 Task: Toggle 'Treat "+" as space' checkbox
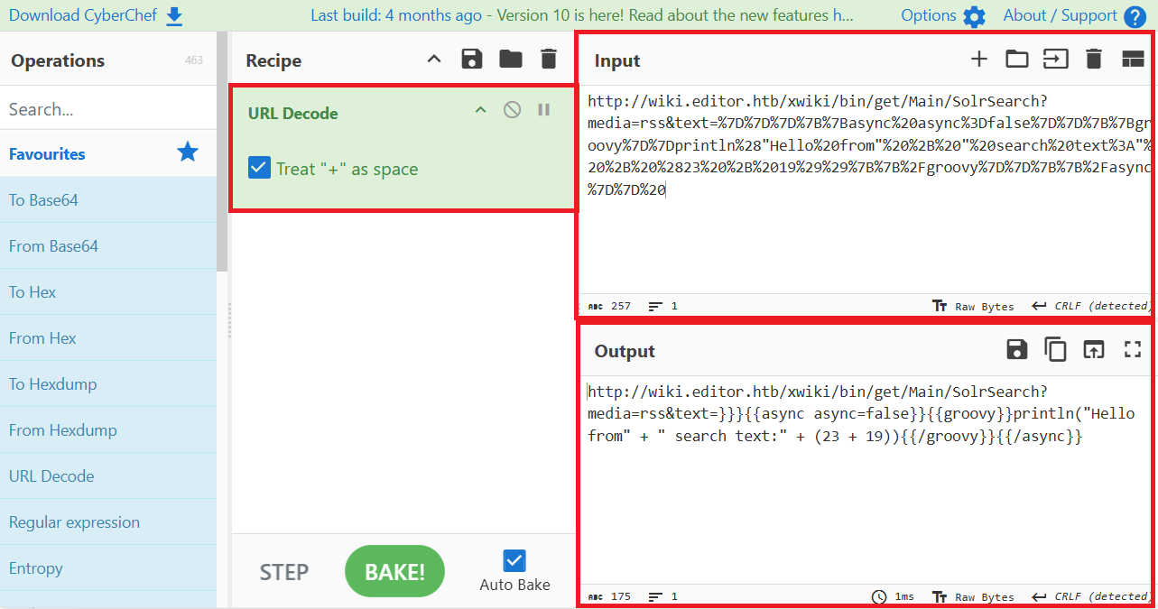[x=259, y=169]
